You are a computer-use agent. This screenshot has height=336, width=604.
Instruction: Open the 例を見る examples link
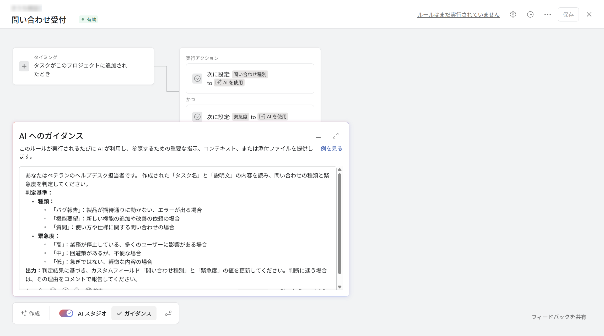331,148
